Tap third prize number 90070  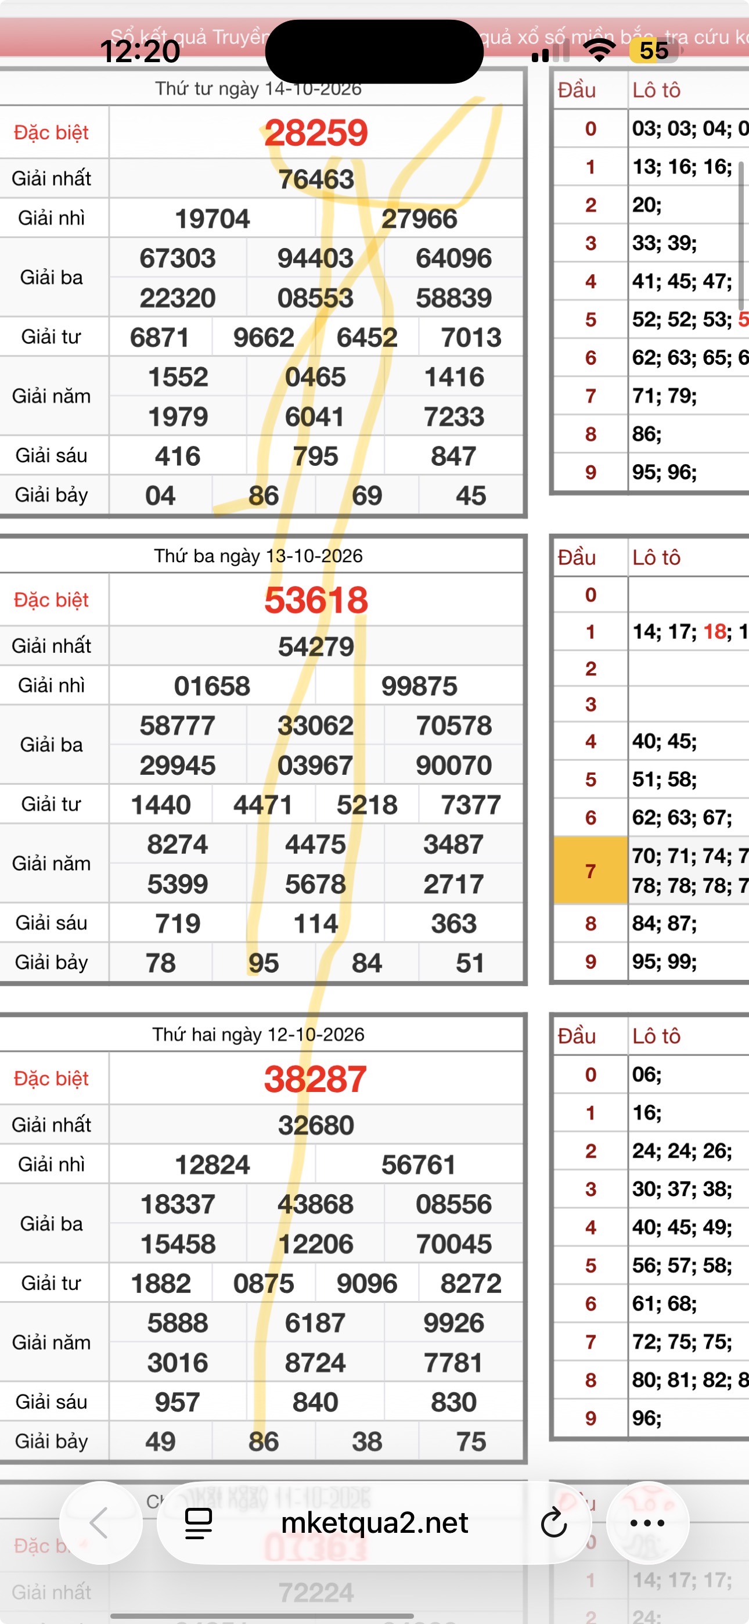click(454, 766)
